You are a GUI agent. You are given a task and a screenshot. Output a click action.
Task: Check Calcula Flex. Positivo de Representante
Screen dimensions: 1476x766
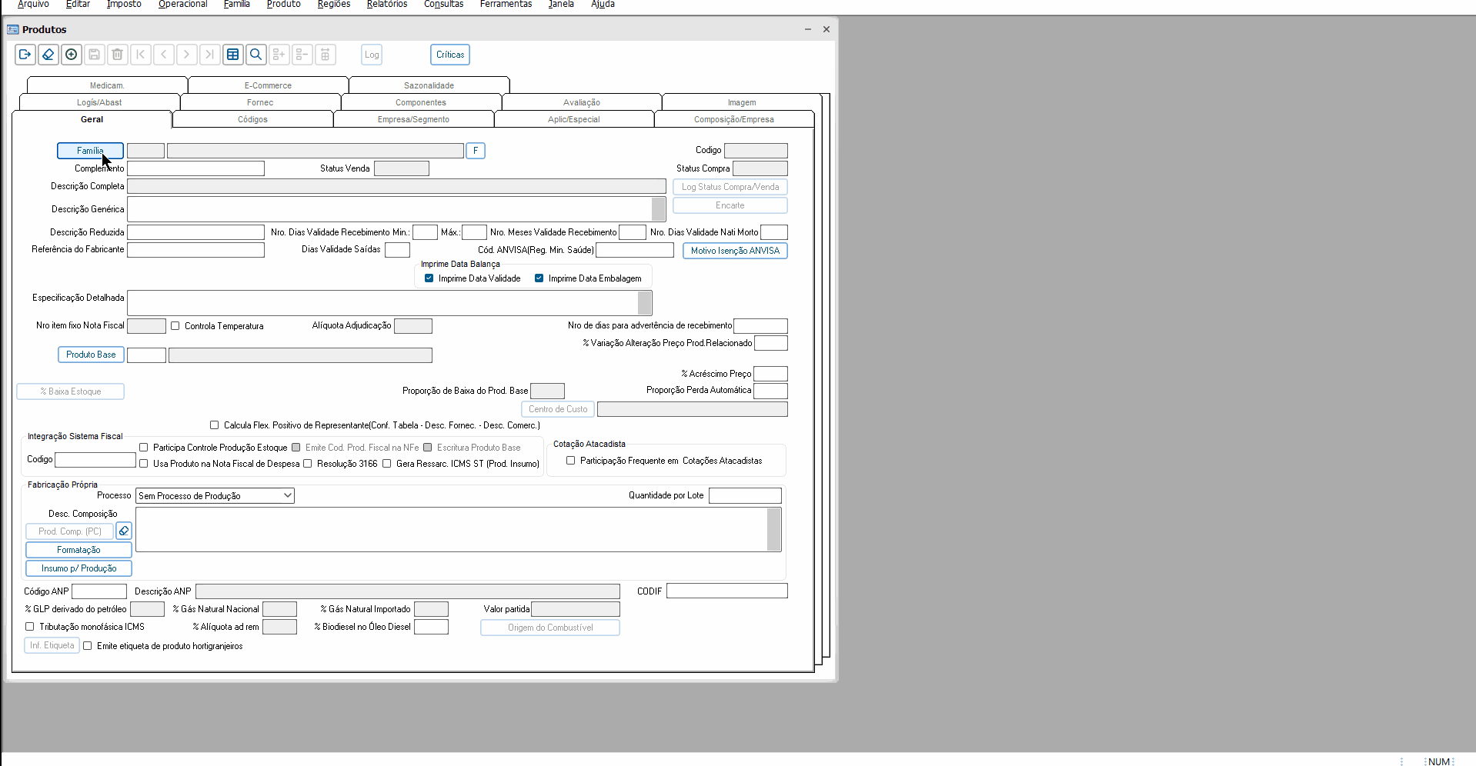coord(215,425)
